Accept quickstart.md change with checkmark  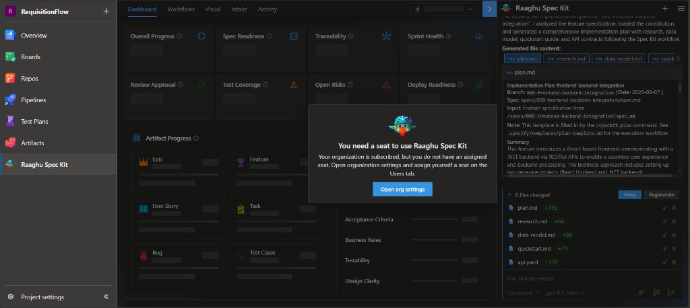[x=665, y=249]
